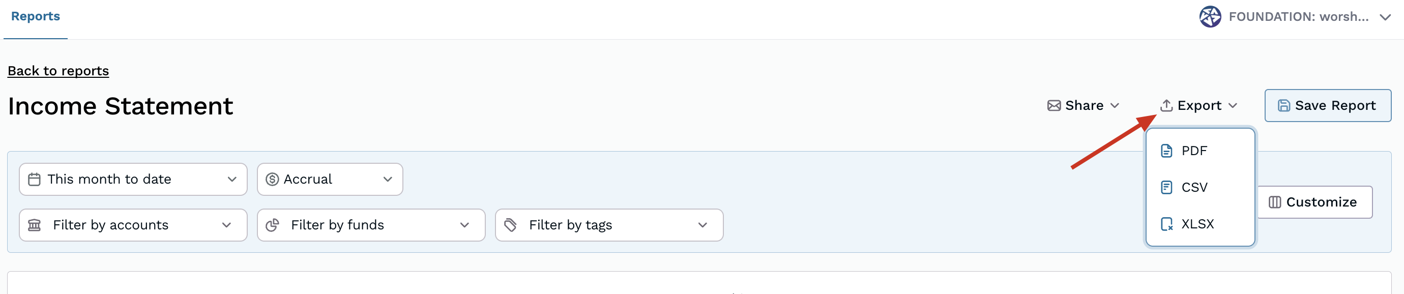Expand the FOUNDATION organization switcher chevron
This screenshot has width=1404, height=294.
pos(1385,17)
